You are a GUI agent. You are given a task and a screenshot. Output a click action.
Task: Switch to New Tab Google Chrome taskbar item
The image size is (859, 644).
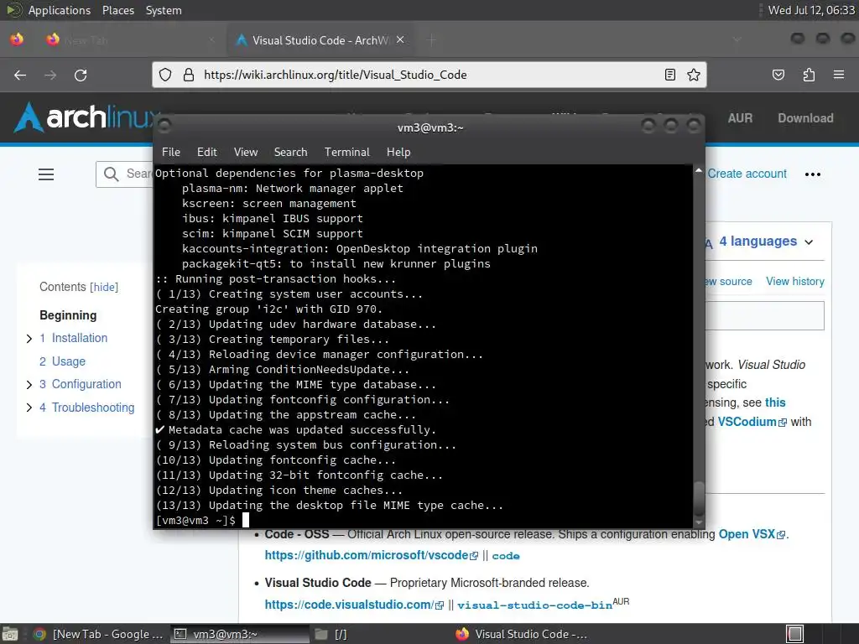[x=97, y=634]
